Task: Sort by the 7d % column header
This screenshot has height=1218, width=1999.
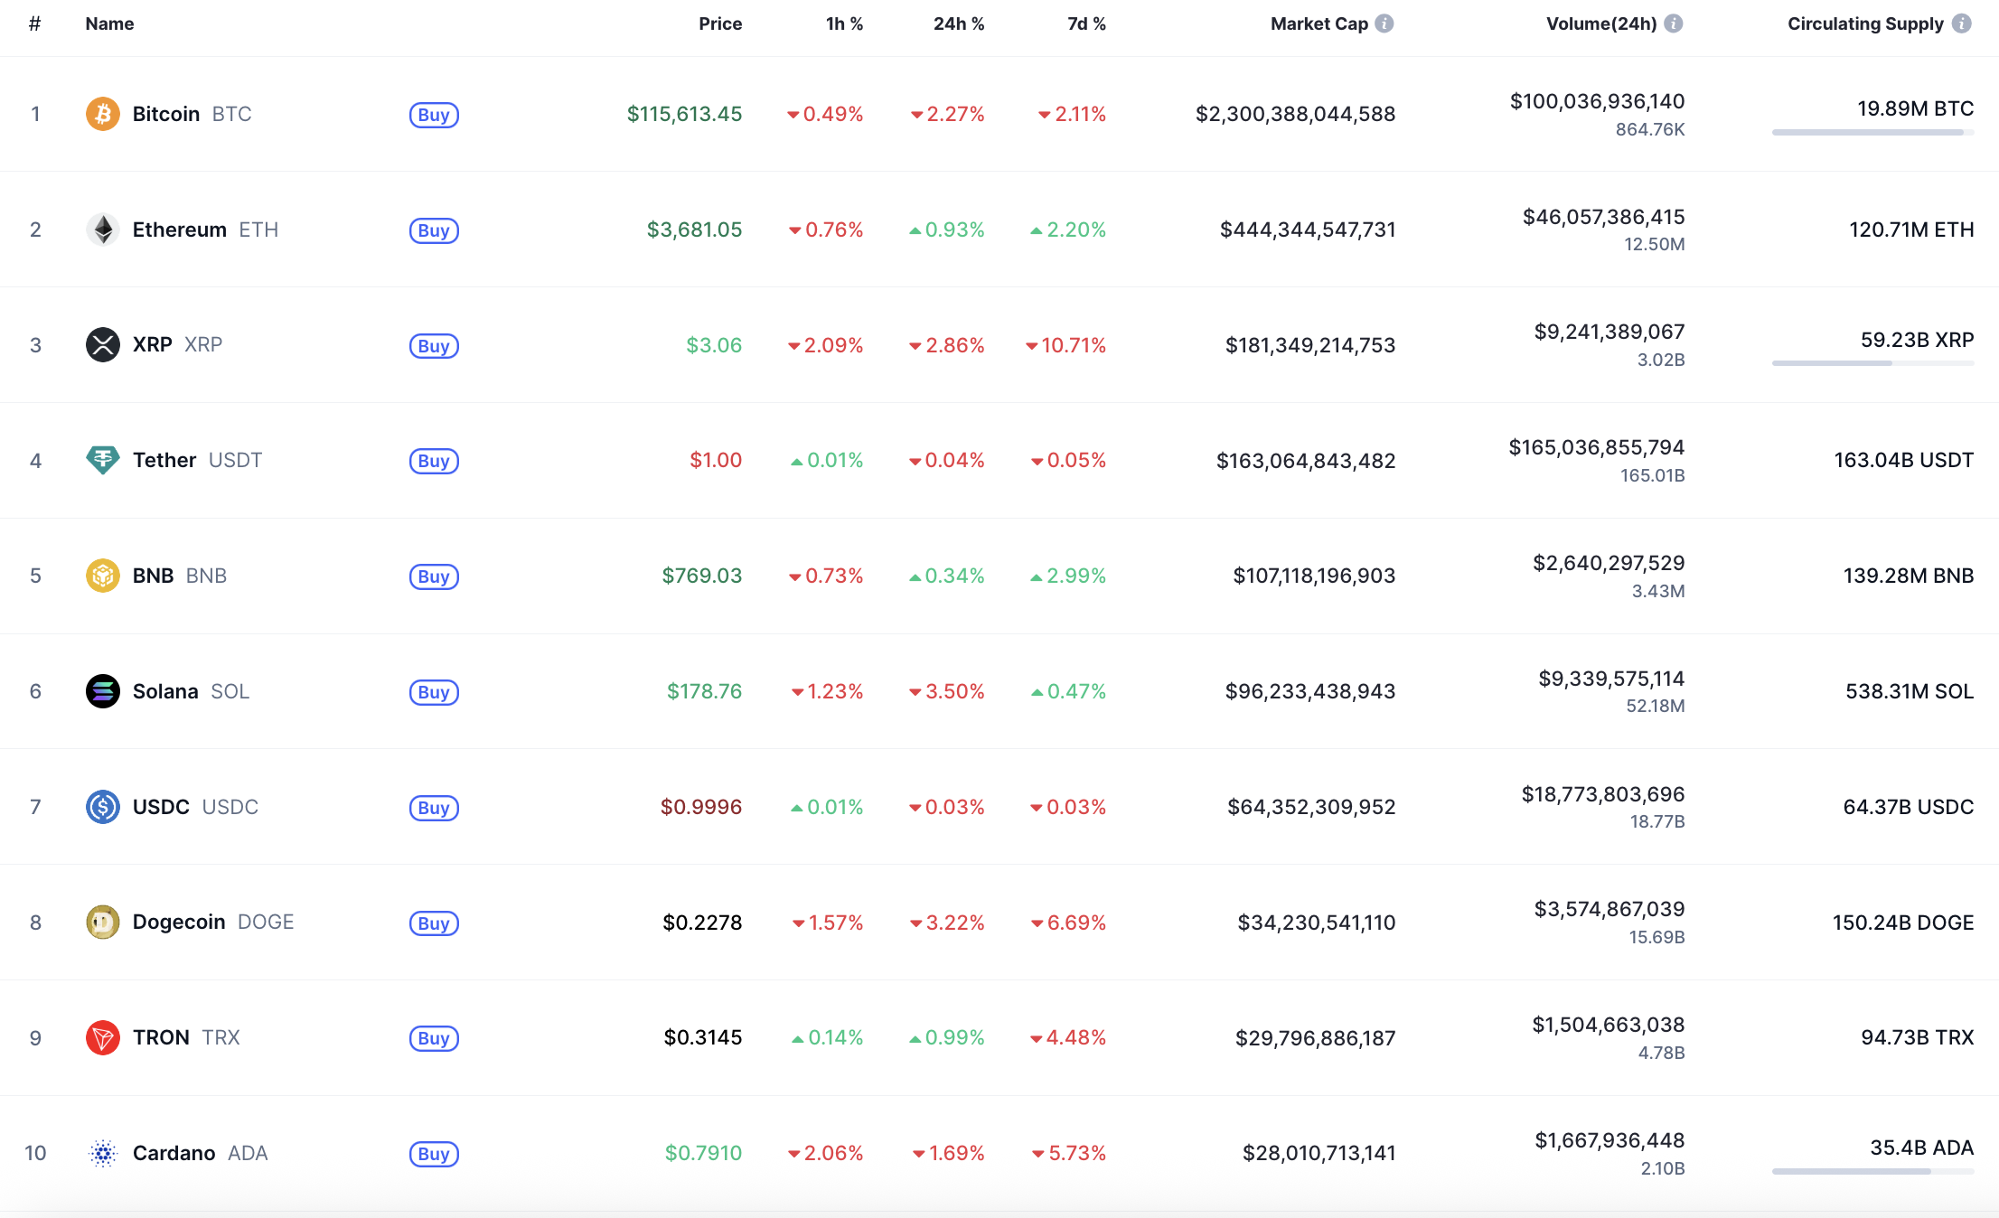Action: pos(1086,23)
